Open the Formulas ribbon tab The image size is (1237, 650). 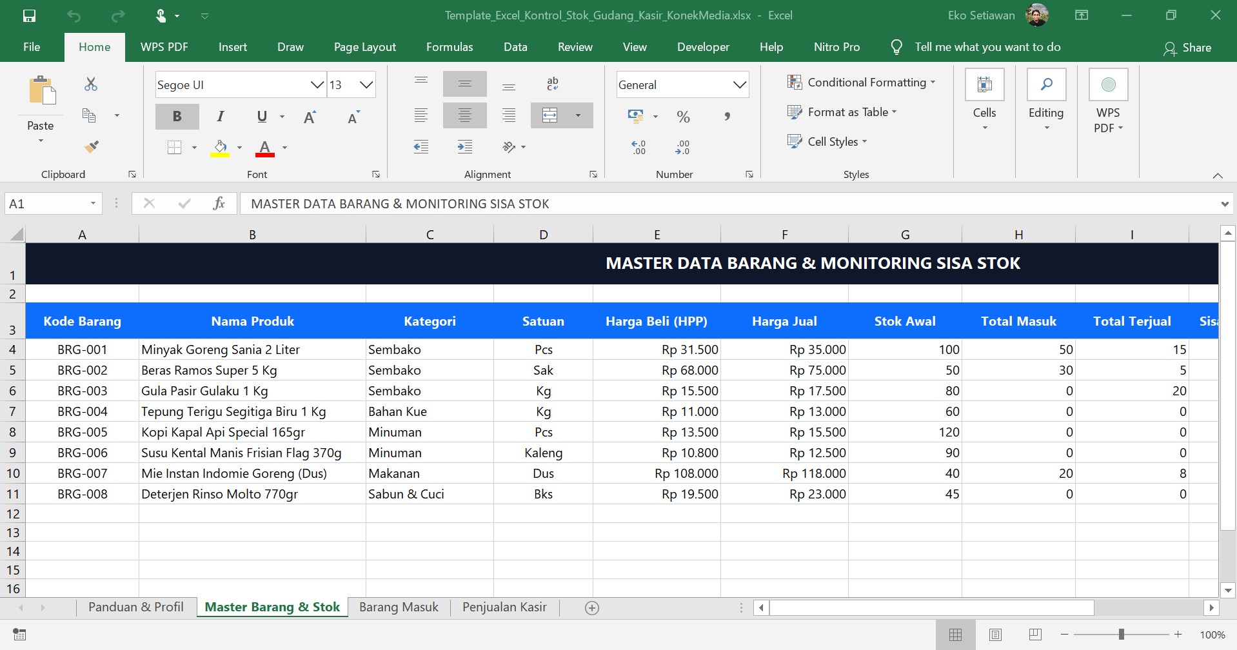(450, 47)
